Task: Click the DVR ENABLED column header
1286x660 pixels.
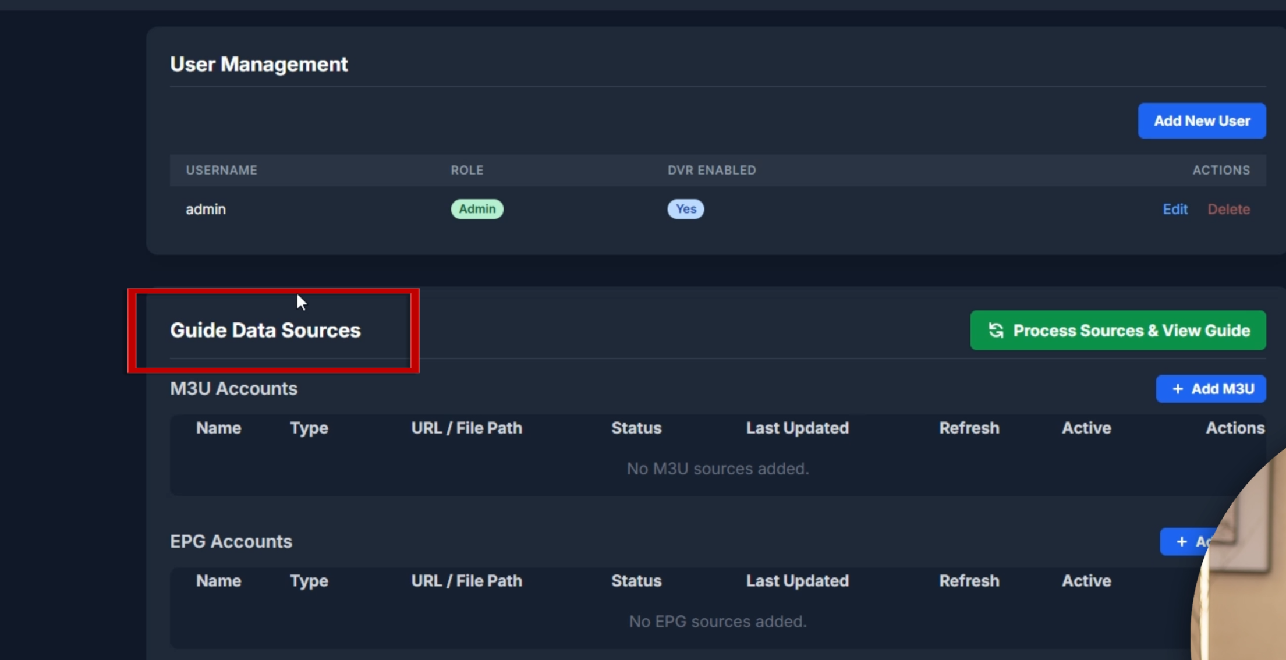Action: (711, 170)
